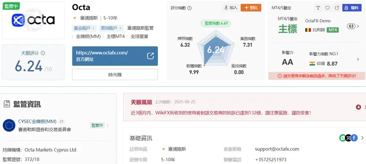The image size is (366, 164).
Task: Click the radar chart center score 6.24
Action: click(216, 50)
